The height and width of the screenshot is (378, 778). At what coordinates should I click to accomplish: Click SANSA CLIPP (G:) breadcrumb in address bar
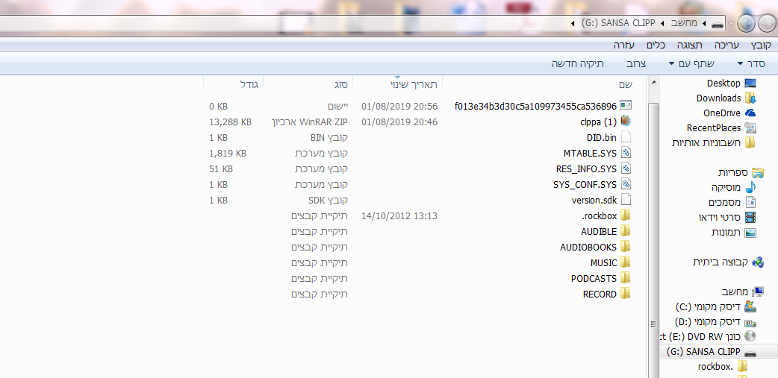618,23
